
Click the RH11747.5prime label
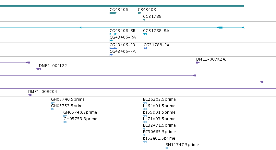tap(182, 145)
